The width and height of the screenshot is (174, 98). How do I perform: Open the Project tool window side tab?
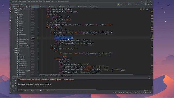(11, 9)
